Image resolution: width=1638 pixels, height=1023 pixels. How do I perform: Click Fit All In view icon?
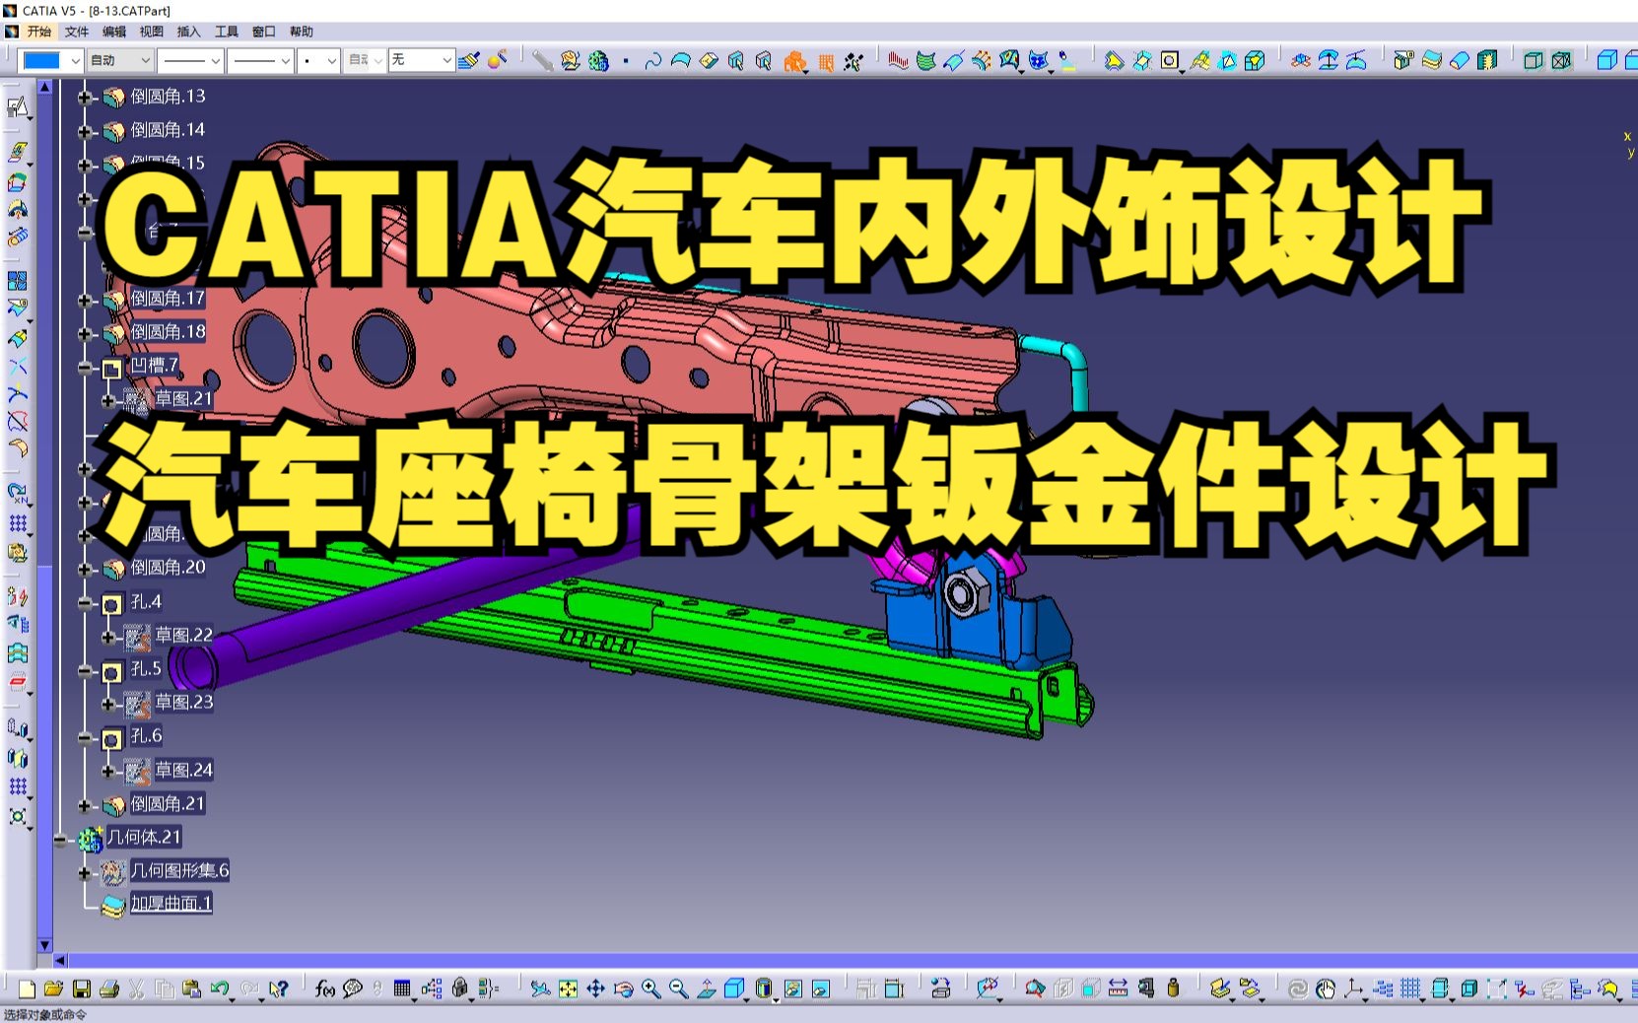tap(568, 989)
